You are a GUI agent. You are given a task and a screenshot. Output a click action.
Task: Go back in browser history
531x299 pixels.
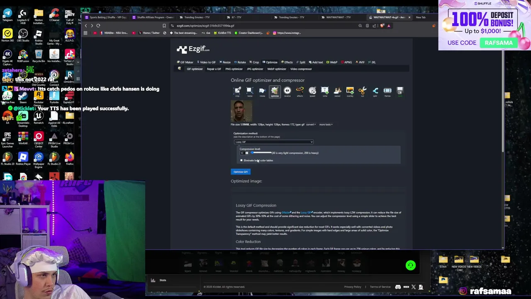(x=86, y=26)
